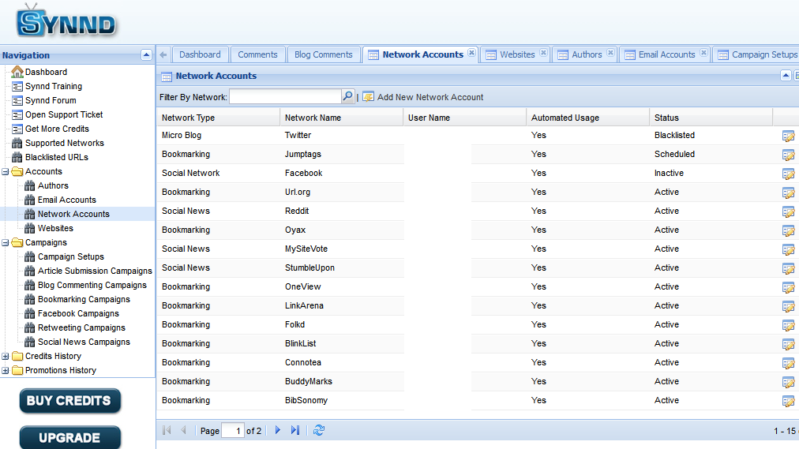Switch to the Websites tab
799x449 pixels.
tap(517, 54)
